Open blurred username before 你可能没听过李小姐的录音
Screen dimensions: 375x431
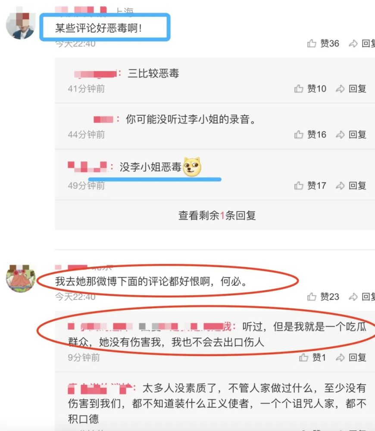[103, 119]
